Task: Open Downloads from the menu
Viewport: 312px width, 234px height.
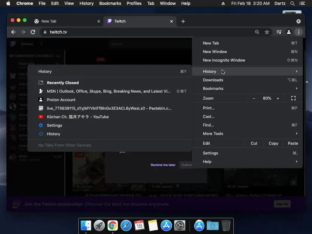Action: tap(247, 80)
